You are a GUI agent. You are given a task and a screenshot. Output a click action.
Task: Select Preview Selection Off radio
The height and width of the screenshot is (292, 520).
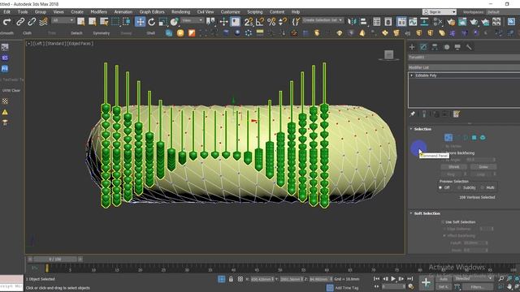click(x=440, y=187)
